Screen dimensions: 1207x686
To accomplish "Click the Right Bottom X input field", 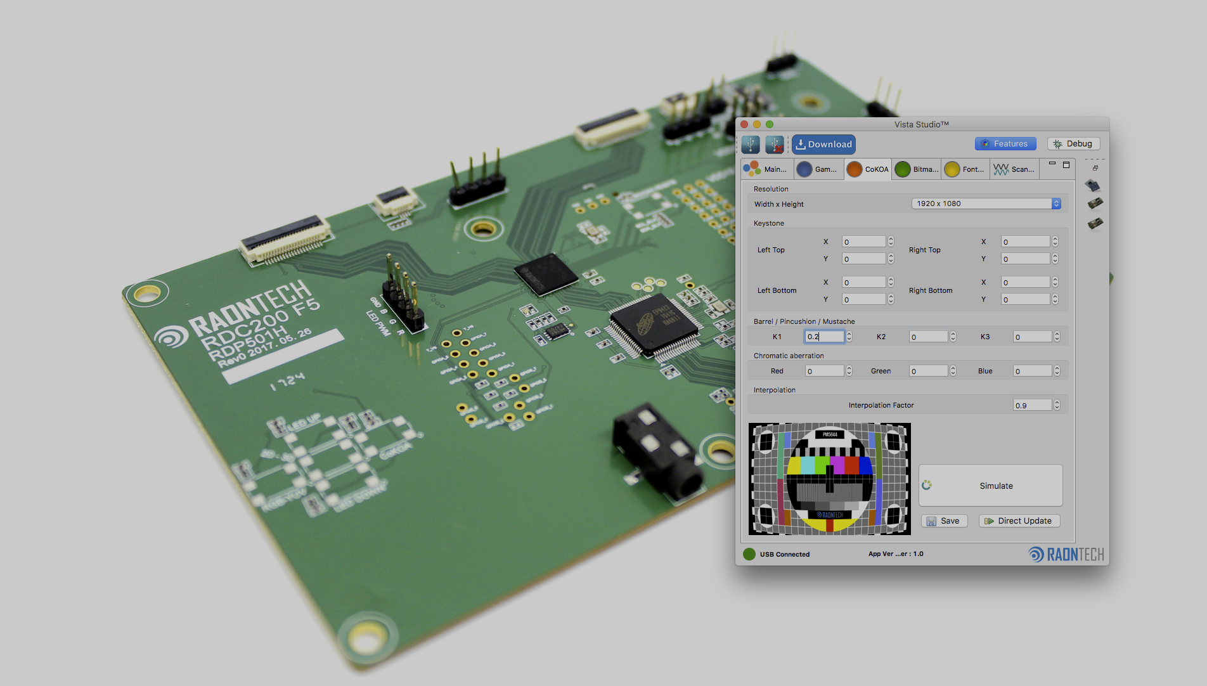I will pos(1026,282).
